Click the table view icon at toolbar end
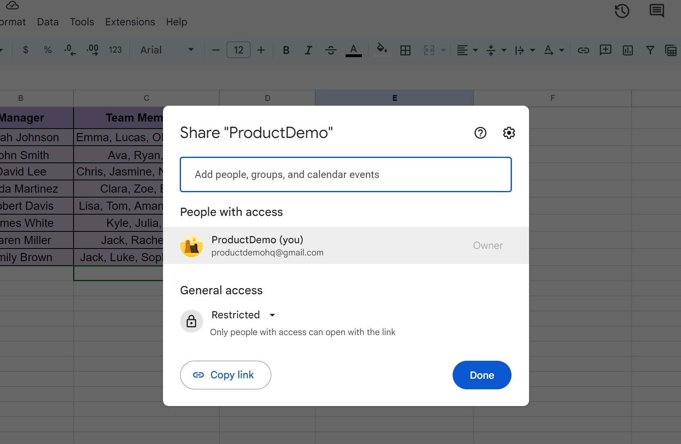The width and height of the screenshot is (681, 444). point(671,50)
